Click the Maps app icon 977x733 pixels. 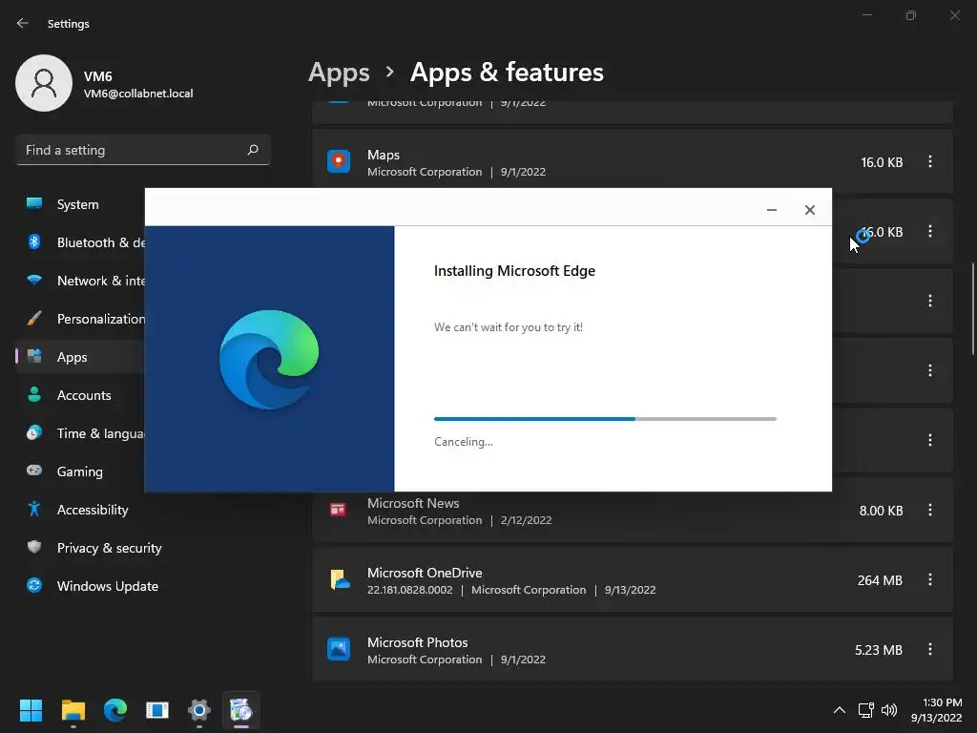point(339,161)
